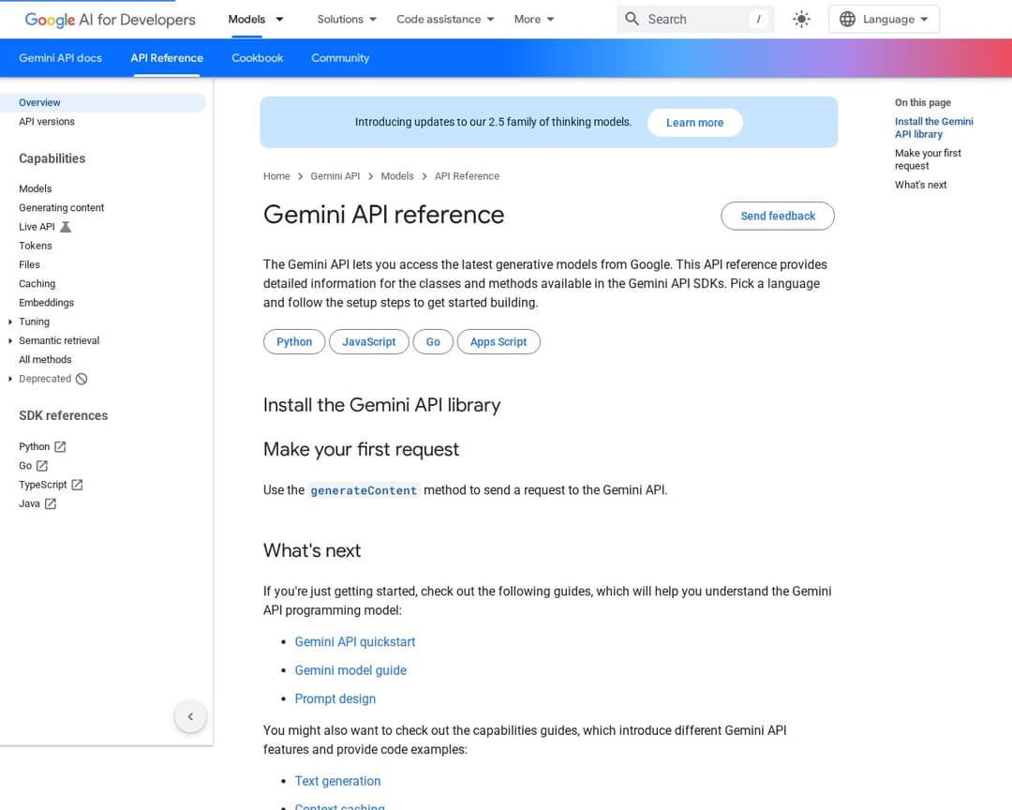Click external link icon next to TypeScript

point(77,485)
